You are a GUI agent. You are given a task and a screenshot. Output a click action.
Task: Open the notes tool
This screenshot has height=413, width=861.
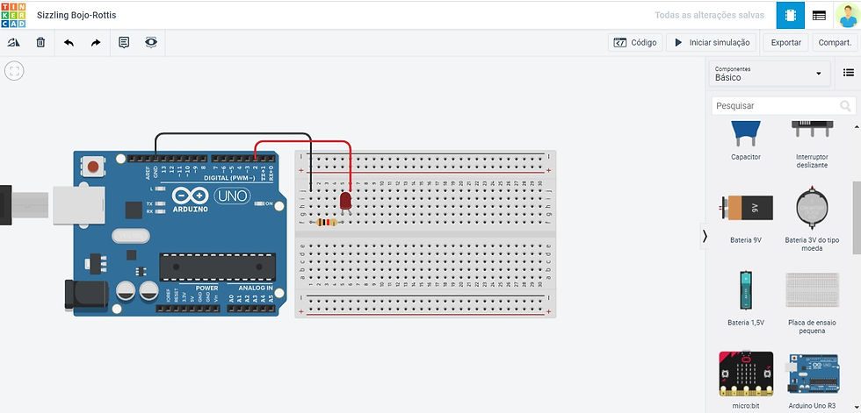124,42
